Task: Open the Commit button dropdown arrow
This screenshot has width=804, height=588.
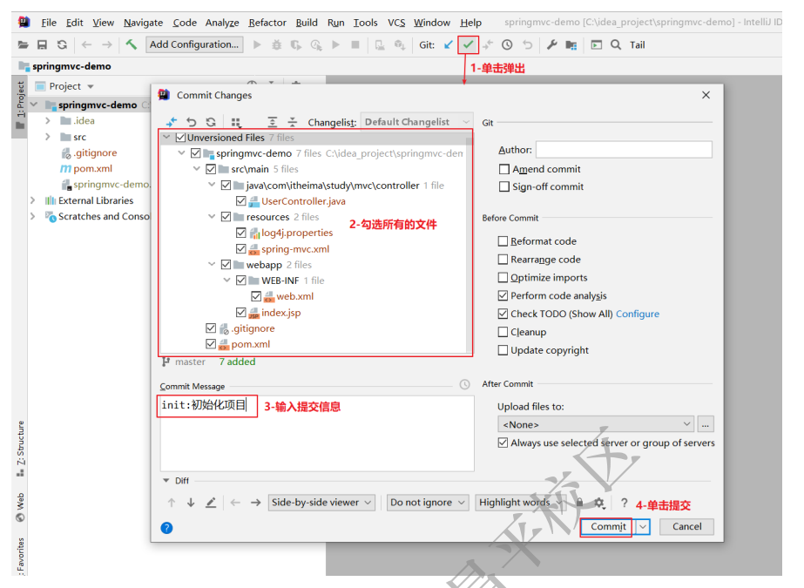Action: pyautogui.click(x=643, y=527)
